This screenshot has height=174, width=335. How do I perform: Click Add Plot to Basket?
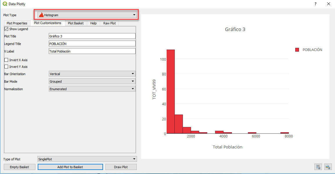pyautogui.click(x=70, y=167)
